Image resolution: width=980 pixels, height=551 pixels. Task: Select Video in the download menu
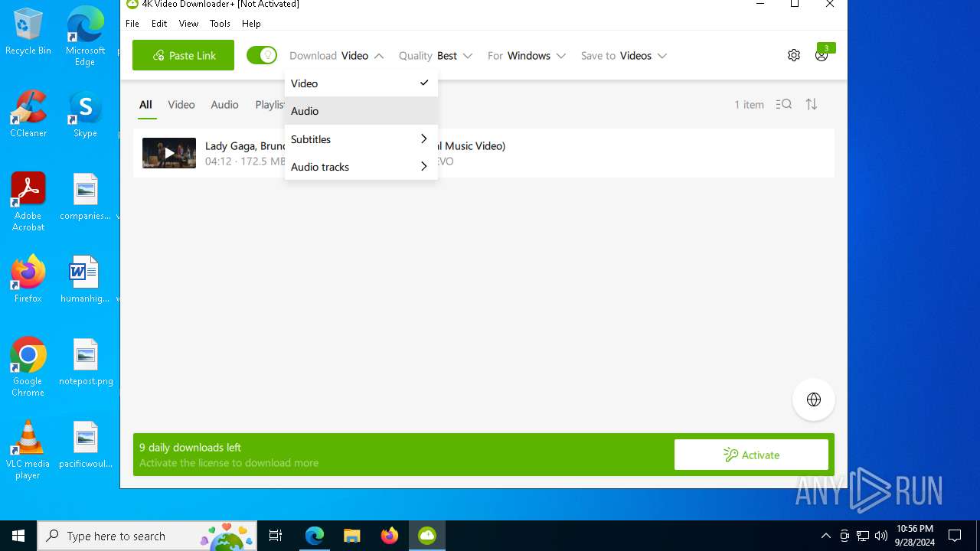point(361,83)
